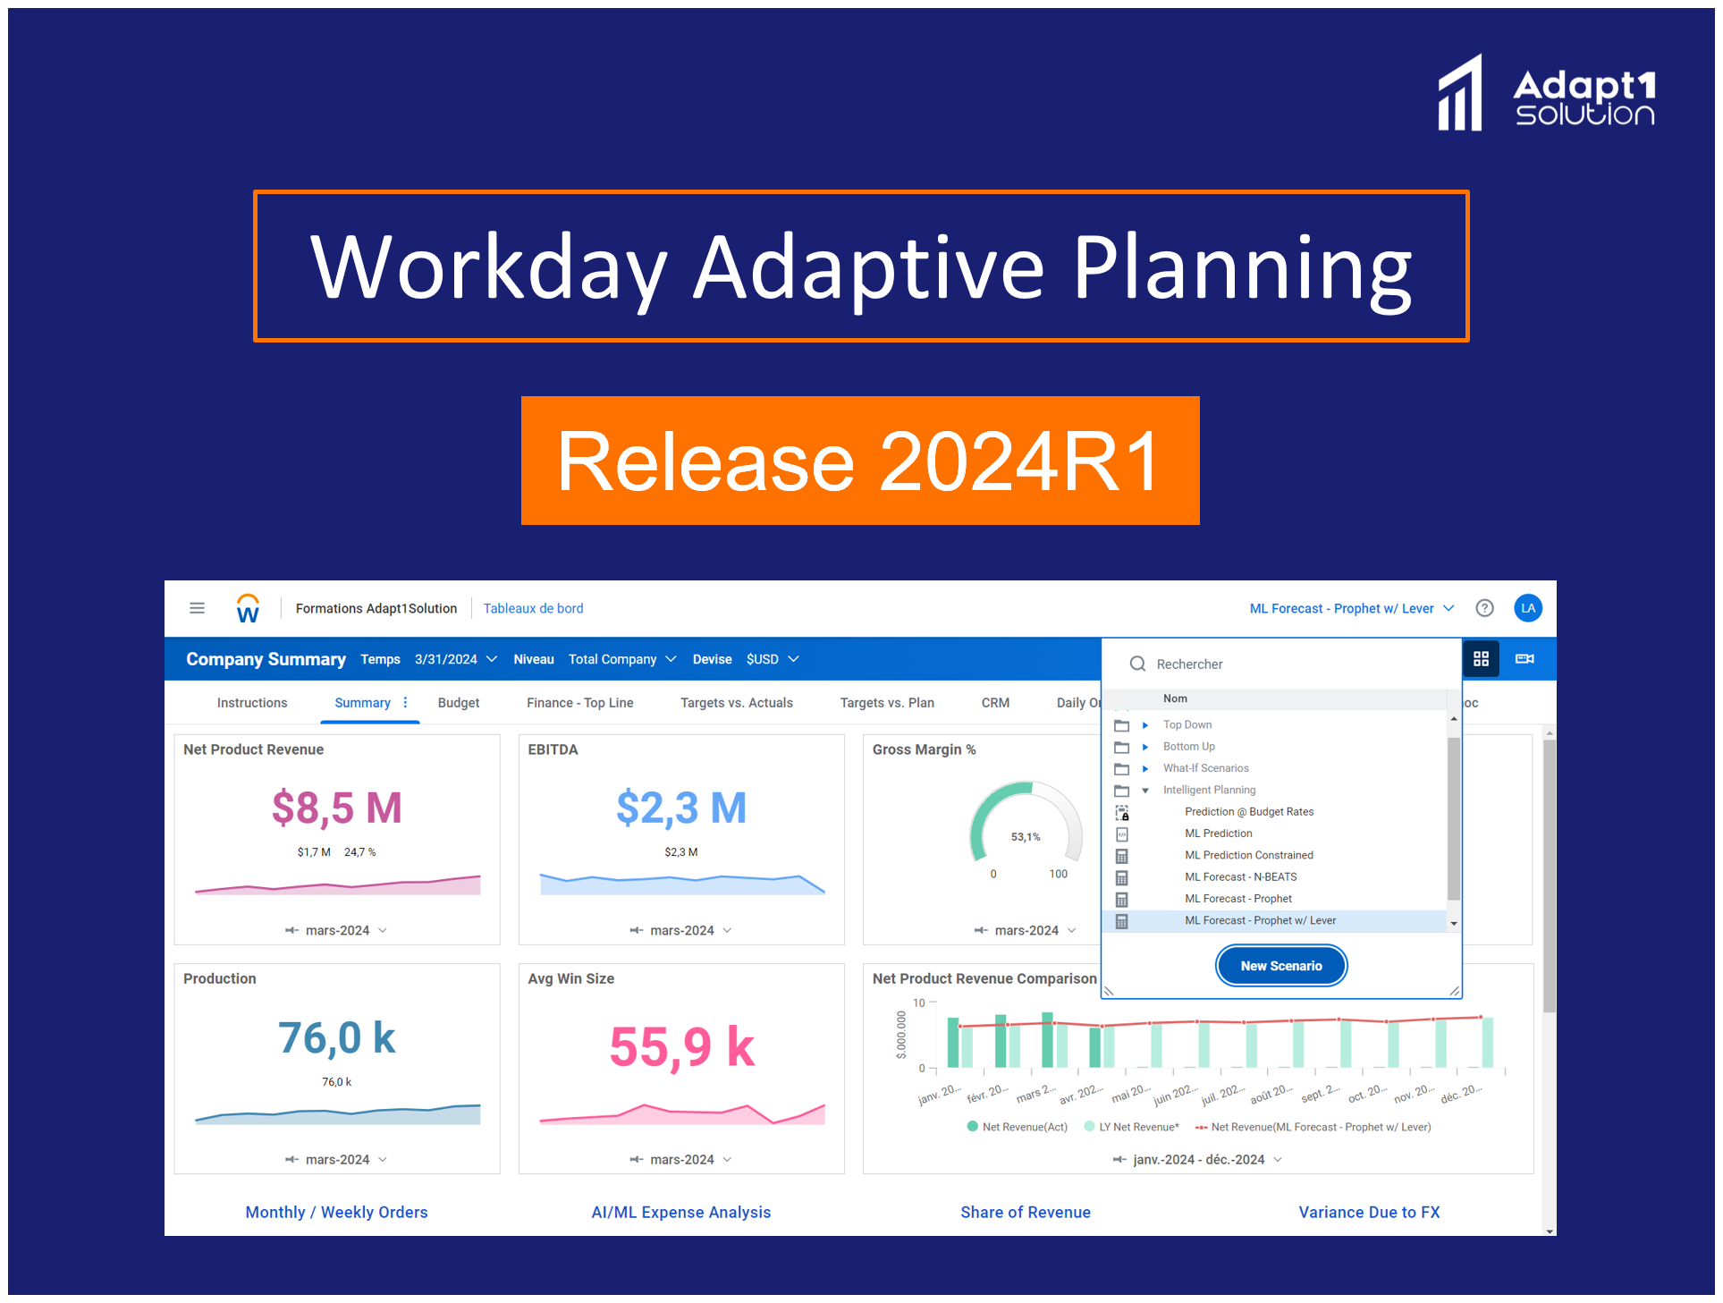Click the $8,5 M Net Product Revenue value
This screenshot has height=1303, width=1723.
pyautogui.click(x=337, y=808)
